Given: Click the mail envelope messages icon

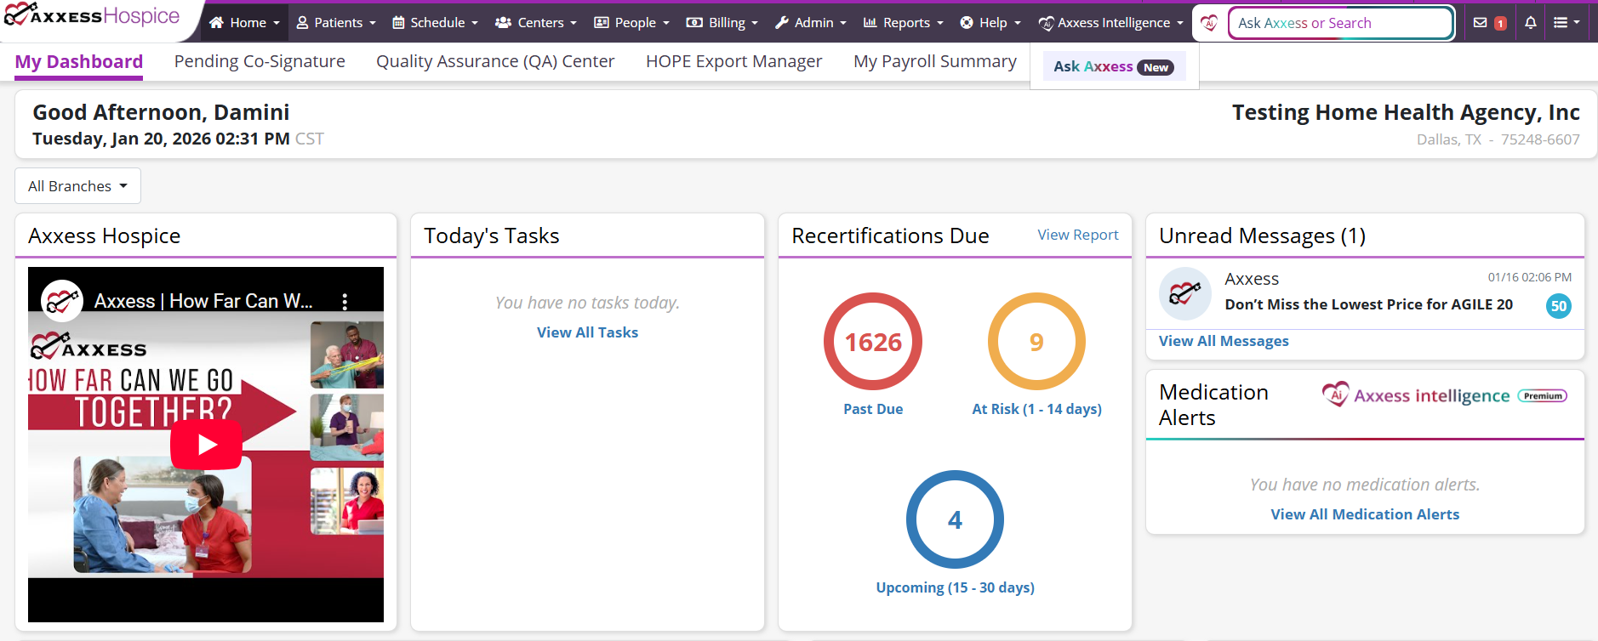Looking at the screenshot, I should click(x=1481, y=23).
